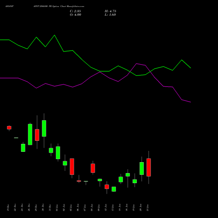This screenshot has width=218, height=218.
Task: Click the '20 Jan' date axis label
Action: click(140, 208)
